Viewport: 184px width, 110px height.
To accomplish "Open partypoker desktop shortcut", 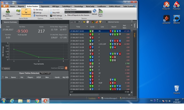I will [166, 19].
